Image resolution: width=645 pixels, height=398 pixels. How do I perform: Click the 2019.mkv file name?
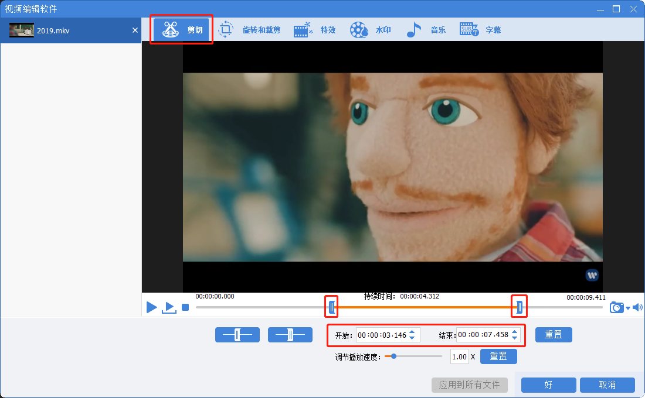53,30
